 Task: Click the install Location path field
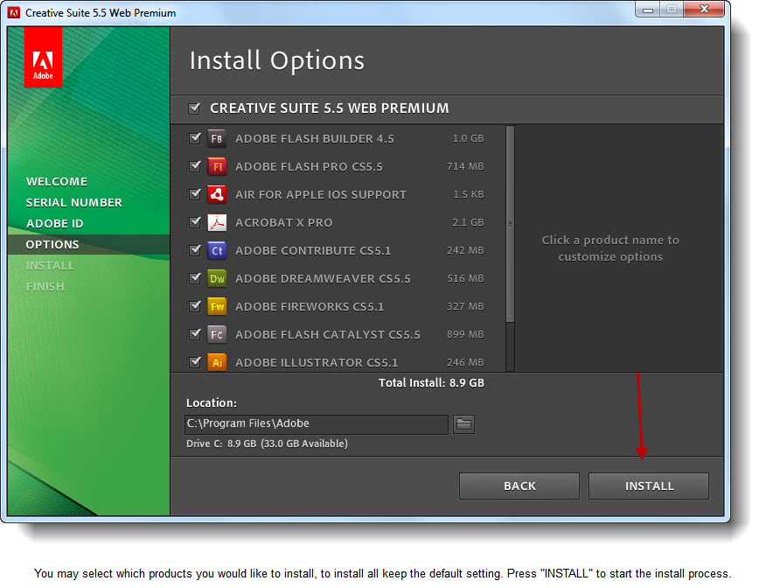click(x=317, y=424)
